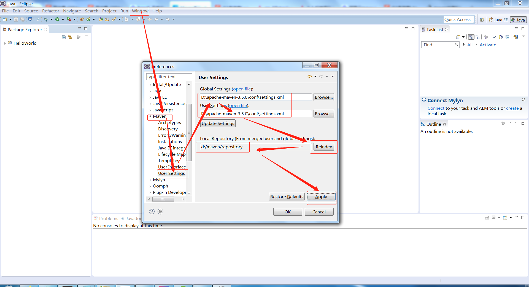
Task: Click the record preferences icon beside help
Action: [x=160, y=211]
